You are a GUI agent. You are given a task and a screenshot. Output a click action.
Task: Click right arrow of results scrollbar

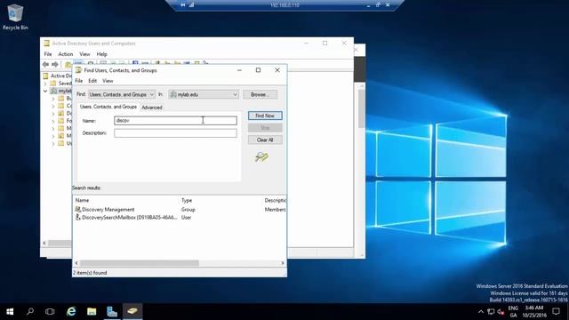click(283, 263)
